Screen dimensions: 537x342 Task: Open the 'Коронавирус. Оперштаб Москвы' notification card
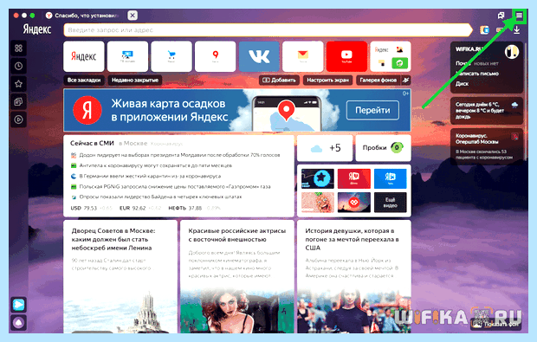coord(487,146)
